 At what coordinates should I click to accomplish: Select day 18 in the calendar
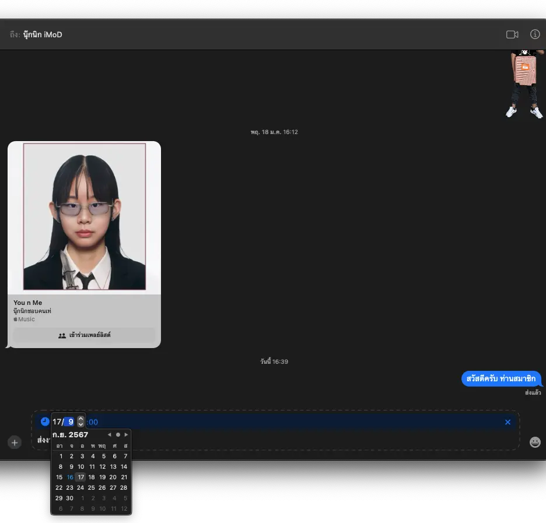tap(92, 477)
